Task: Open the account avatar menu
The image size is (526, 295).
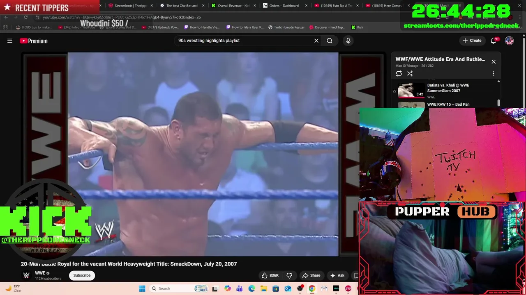Action: [x=509, y=41]
